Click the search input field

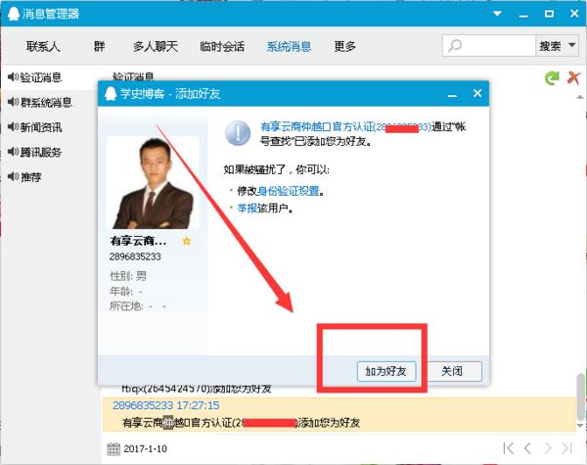tap(489, 46)
